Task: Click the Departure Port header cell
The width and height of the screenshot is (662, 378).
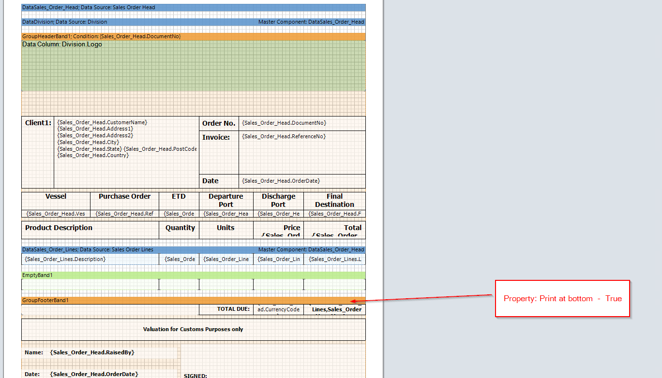Action: pyautogui.click(x=226, y=201)
